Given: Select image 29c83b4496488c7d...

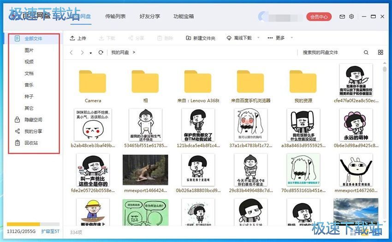Looking at the screenshot, I should click(x=250, y=173).
